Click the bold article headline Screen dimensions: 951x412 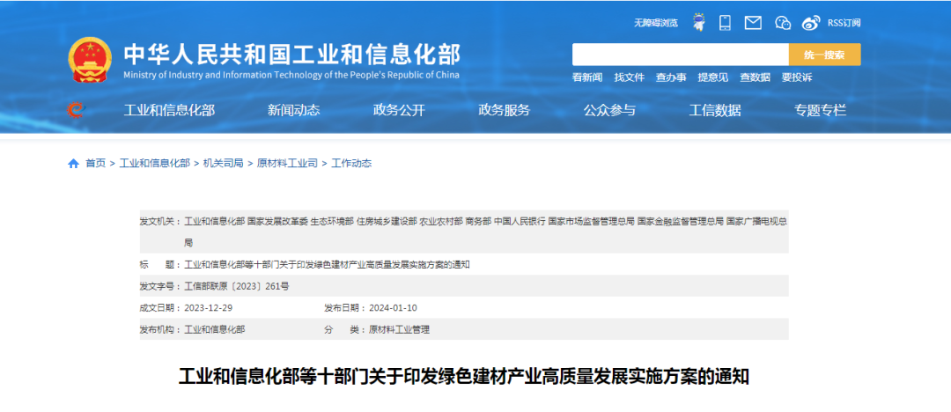[464, 376]
